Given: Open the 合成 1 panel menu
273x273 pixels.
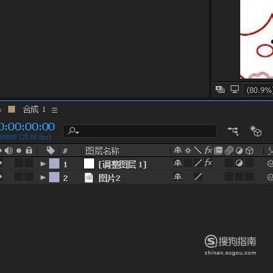Looking at the screenshot, I should 55,111.
